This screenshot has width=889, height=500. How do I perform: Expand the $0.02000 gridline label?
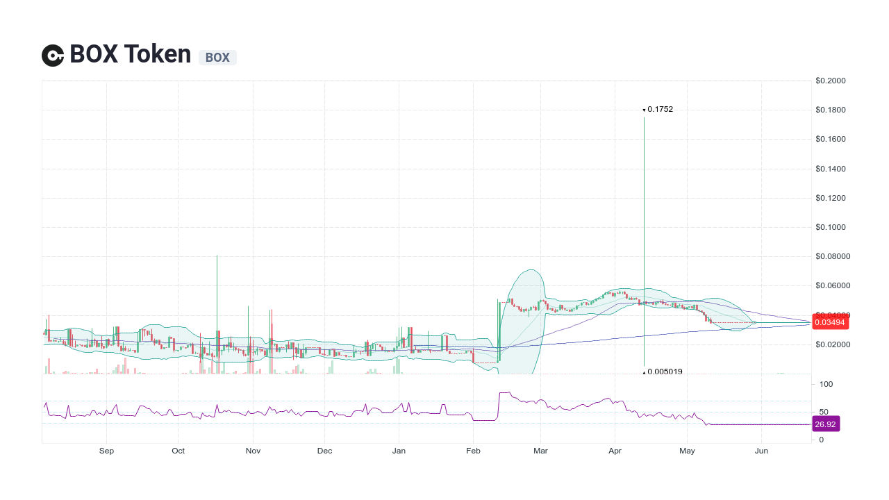point(833,344)
